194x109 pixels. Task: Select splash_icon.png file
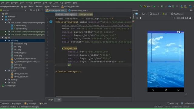point(20,68)
